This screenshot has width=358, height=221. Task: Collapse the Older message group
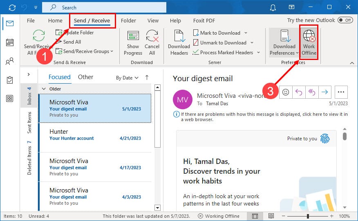point(44,89)
